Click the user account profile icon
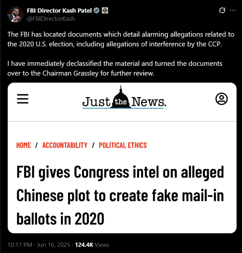 222,99
